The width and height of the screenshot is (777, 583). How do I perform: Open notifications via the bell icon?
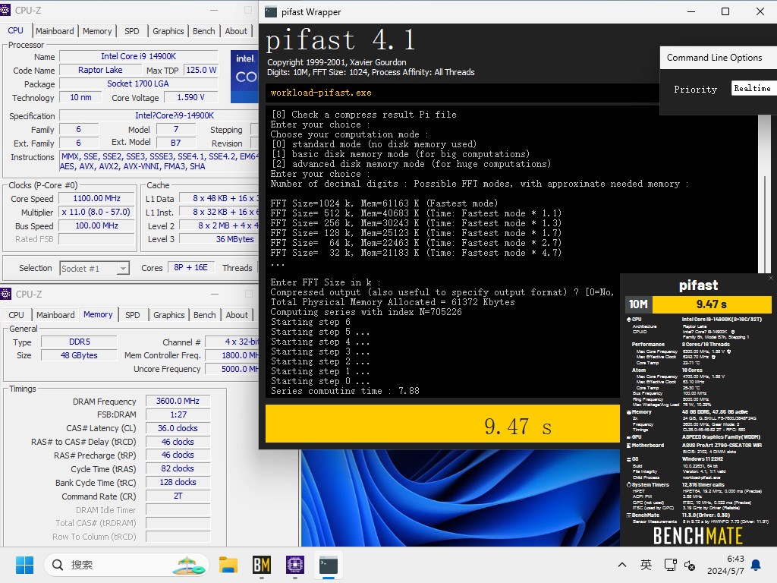pyautogui.click(x=756, y=565)
